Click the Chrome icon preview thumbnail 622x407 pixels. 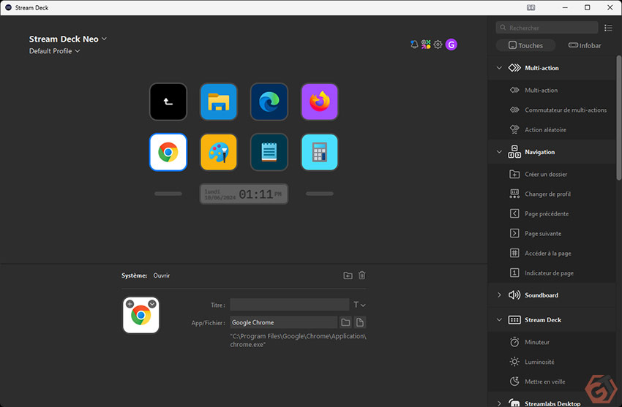coord(140,315)
